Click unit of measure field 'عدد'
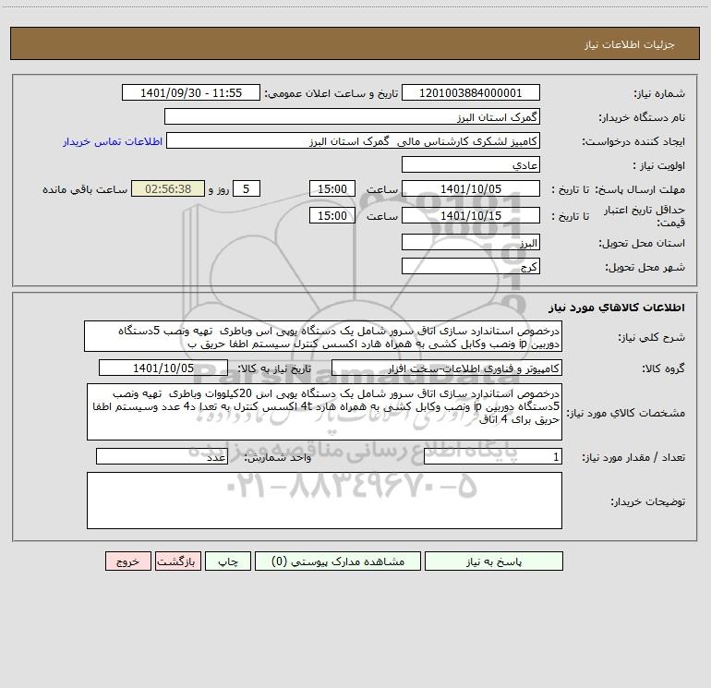Screen dimensions: 711x688 click(x=162, y=457)
